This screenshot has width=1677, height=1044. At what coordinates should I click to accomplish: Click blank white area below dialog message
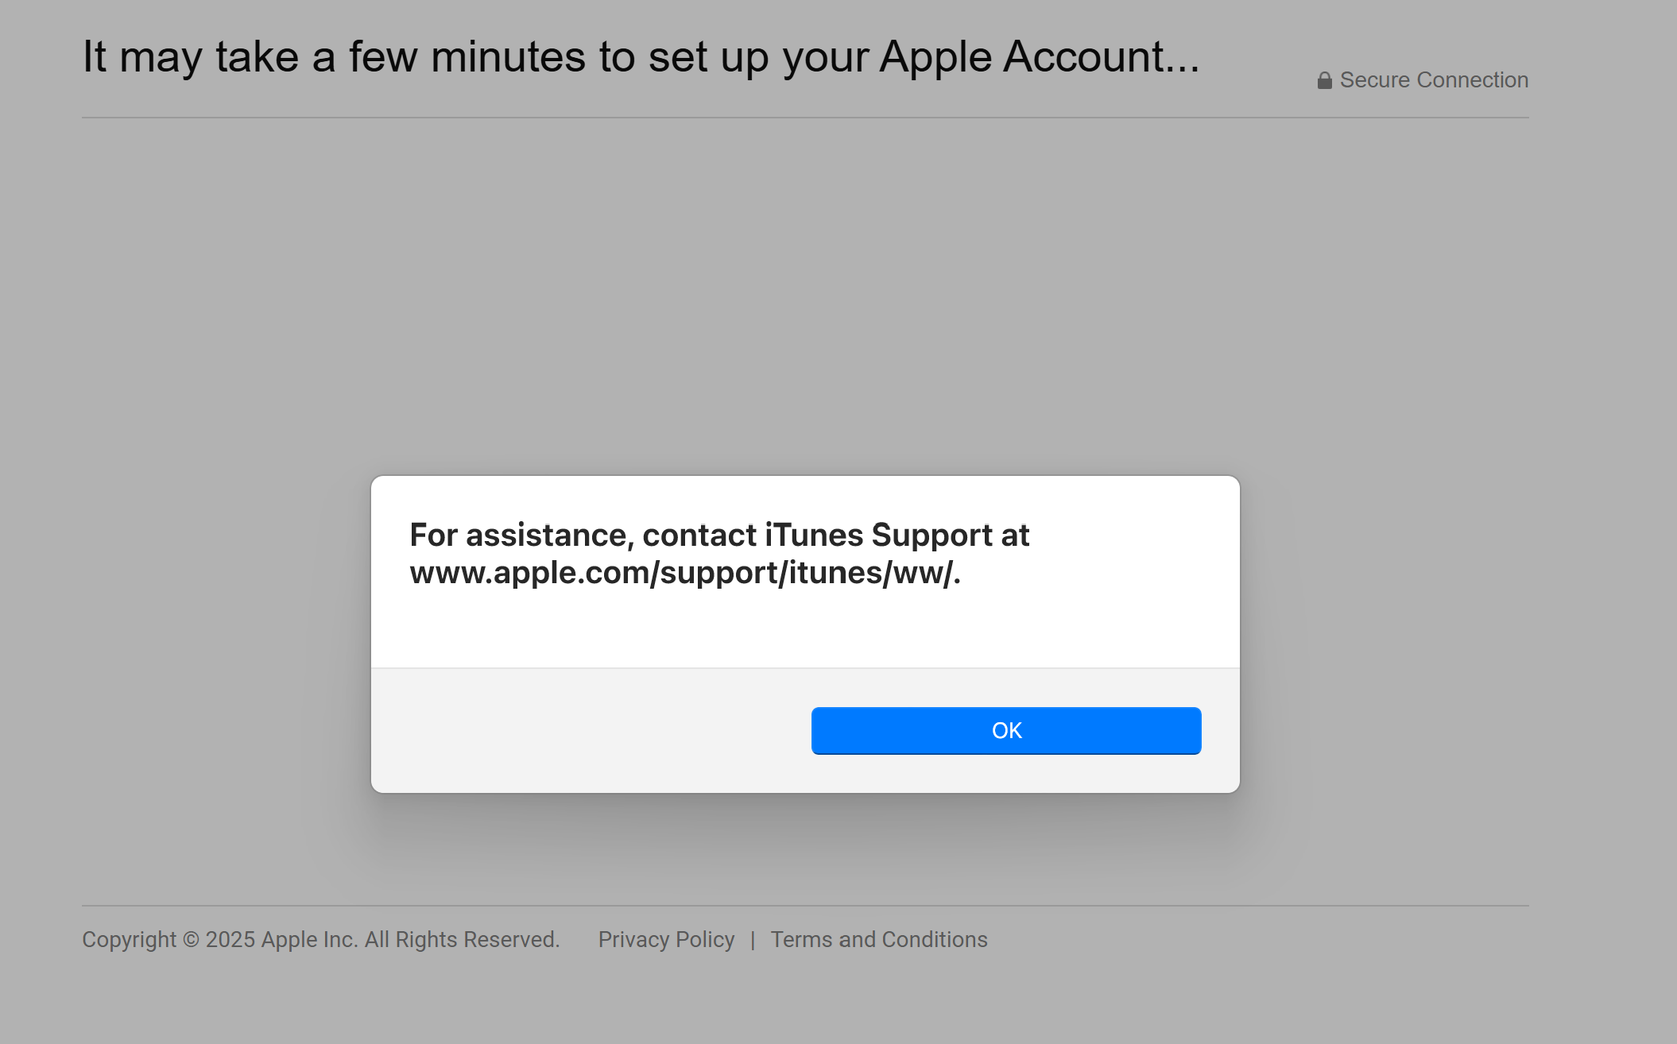pos(804,628)
